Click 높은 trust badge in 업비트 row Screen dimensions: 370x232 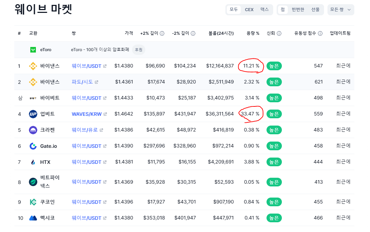click(x=274, y=114)
